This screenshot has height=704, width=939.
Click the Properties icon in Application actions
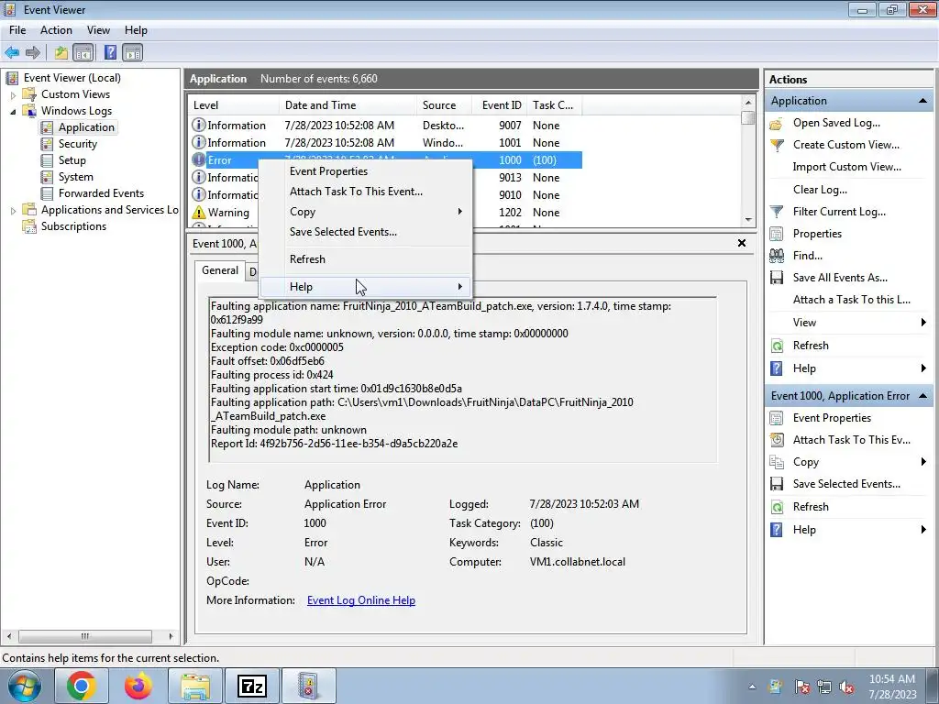click(776, 234)
